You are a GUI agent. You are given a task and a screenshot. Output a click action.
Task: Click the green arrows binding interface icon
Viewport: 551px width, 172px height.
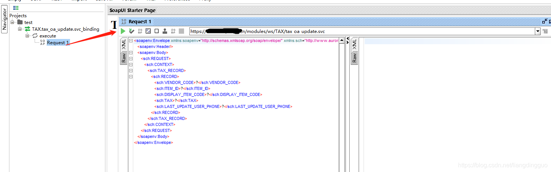pyautogui.click(x=27, y=29)
